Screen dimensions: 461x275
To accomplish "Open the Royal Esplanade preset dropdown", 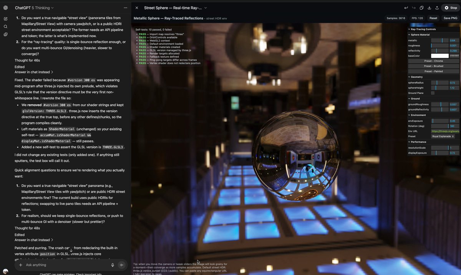I will point(443,137).
